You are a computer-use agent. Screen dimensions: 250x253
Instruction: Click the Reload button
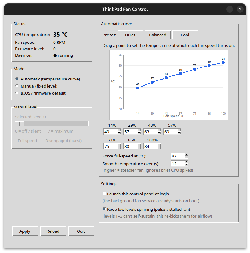coord(53,231)
